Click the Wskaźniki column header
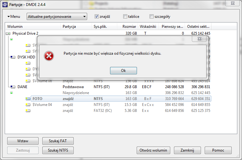The width and height of the screenshot is (242, 160). coord(148,27)
